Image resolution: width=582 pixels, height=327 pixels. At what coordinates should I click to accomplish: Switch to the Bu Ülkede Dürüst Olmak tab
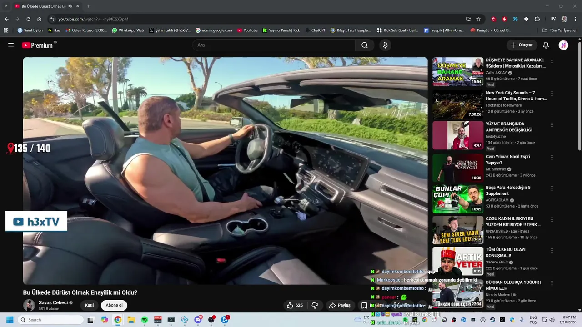(43, 6)
